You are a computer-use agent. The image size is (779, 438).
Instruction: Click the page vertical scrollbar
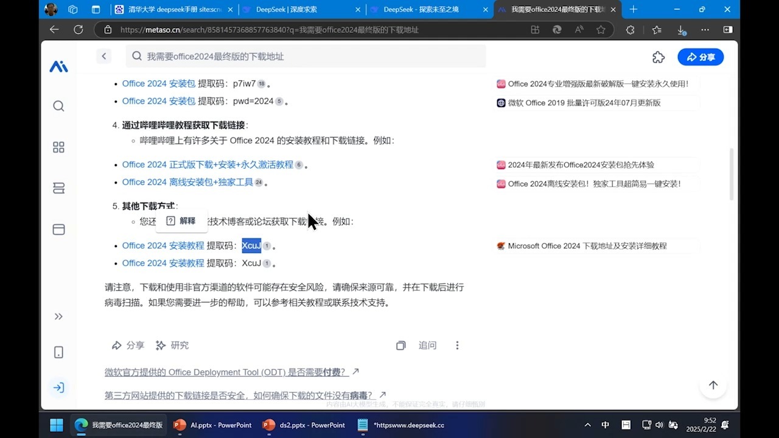731,175
